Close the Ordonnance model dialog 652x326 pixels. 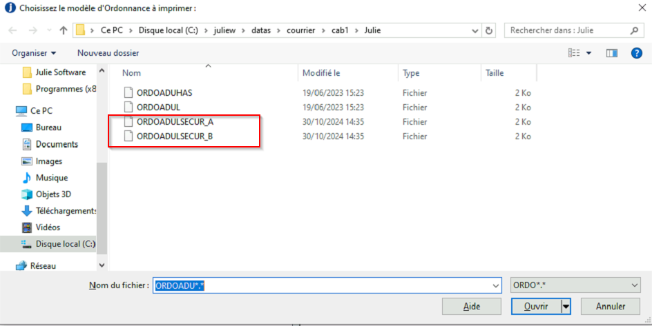(x=642, y=8)
